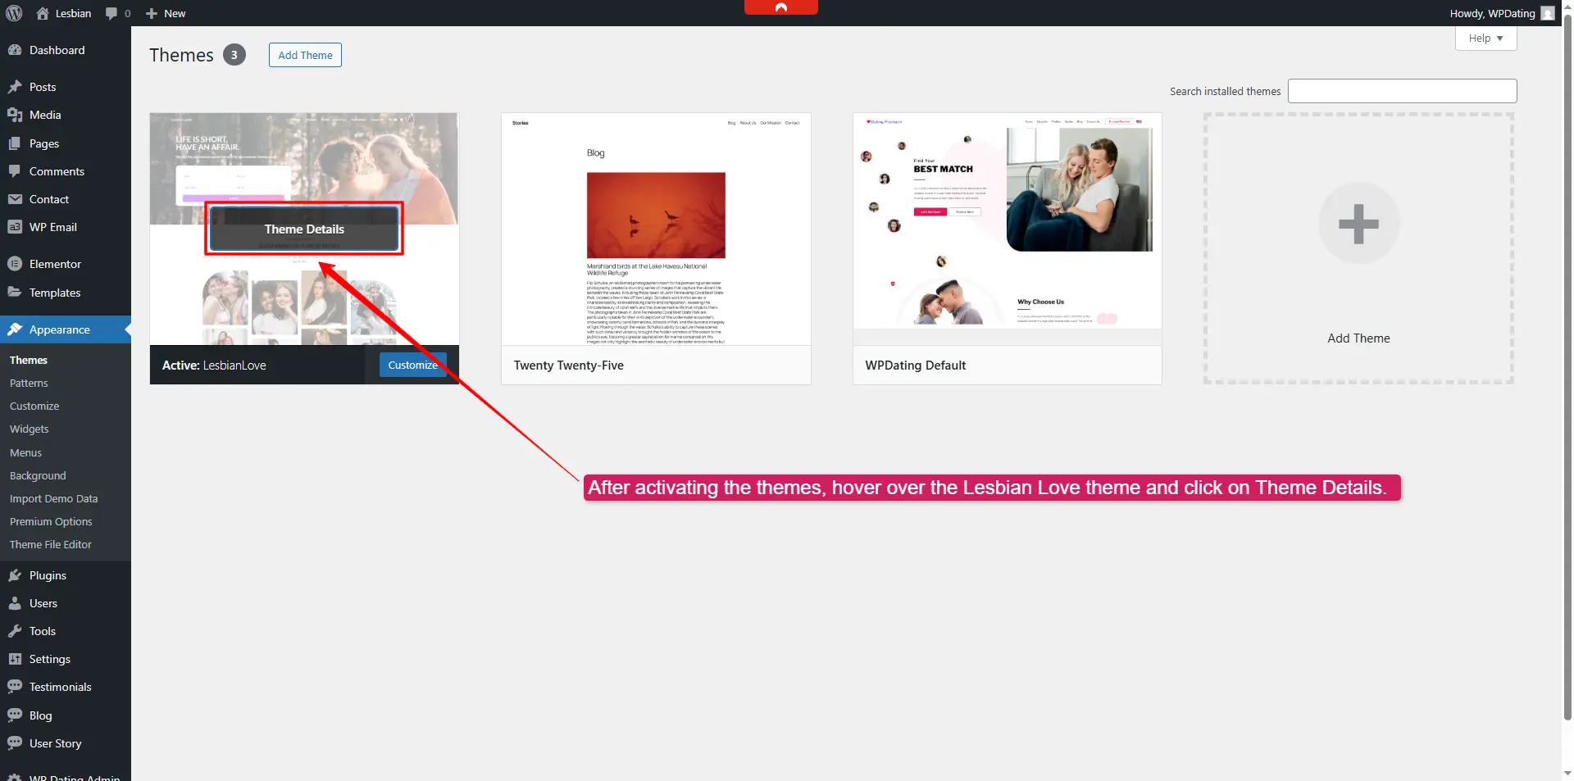Click the Plugins plug icon
The width and height of the screenshot is (1574, 781).
pyautogui.click(x=15, y=575)
